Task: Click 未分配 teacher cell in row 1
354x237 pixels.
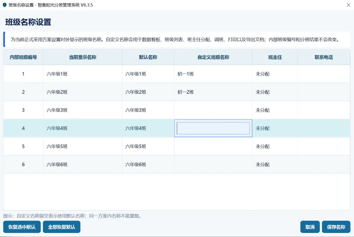Action: coord(275,74)
